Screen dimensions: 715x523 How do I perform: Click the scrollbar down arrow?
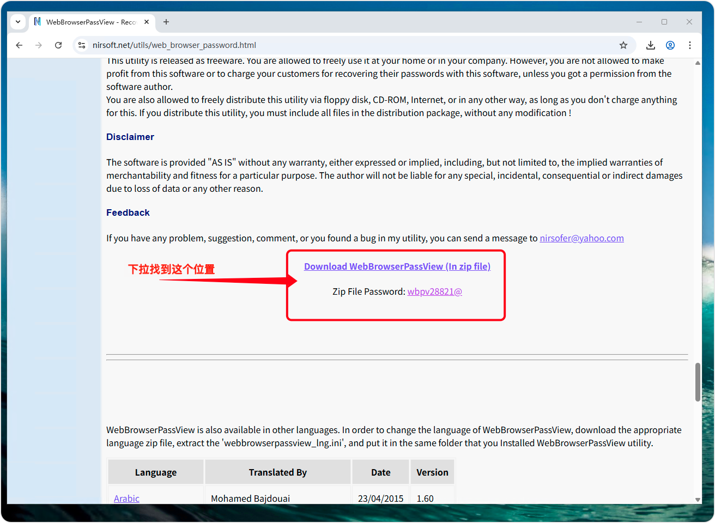pos(698,500)
